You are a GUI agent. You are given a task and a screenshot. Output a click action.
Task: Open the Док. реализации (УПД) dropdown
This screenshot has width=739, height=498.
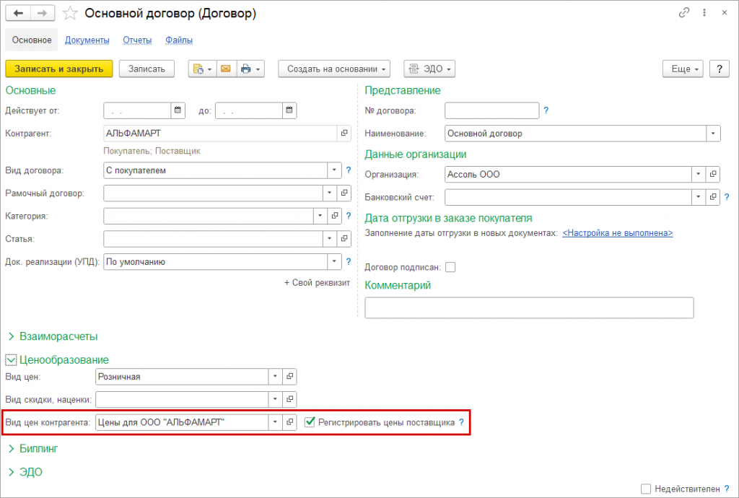point(334,261)
